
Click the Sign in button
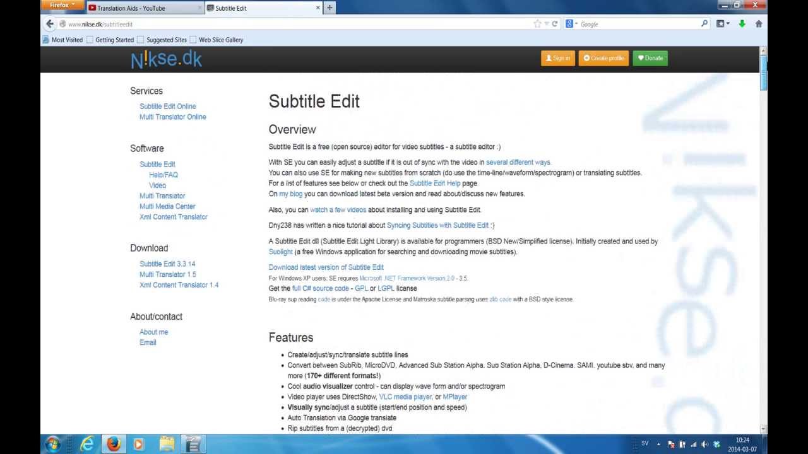point(558,58)
